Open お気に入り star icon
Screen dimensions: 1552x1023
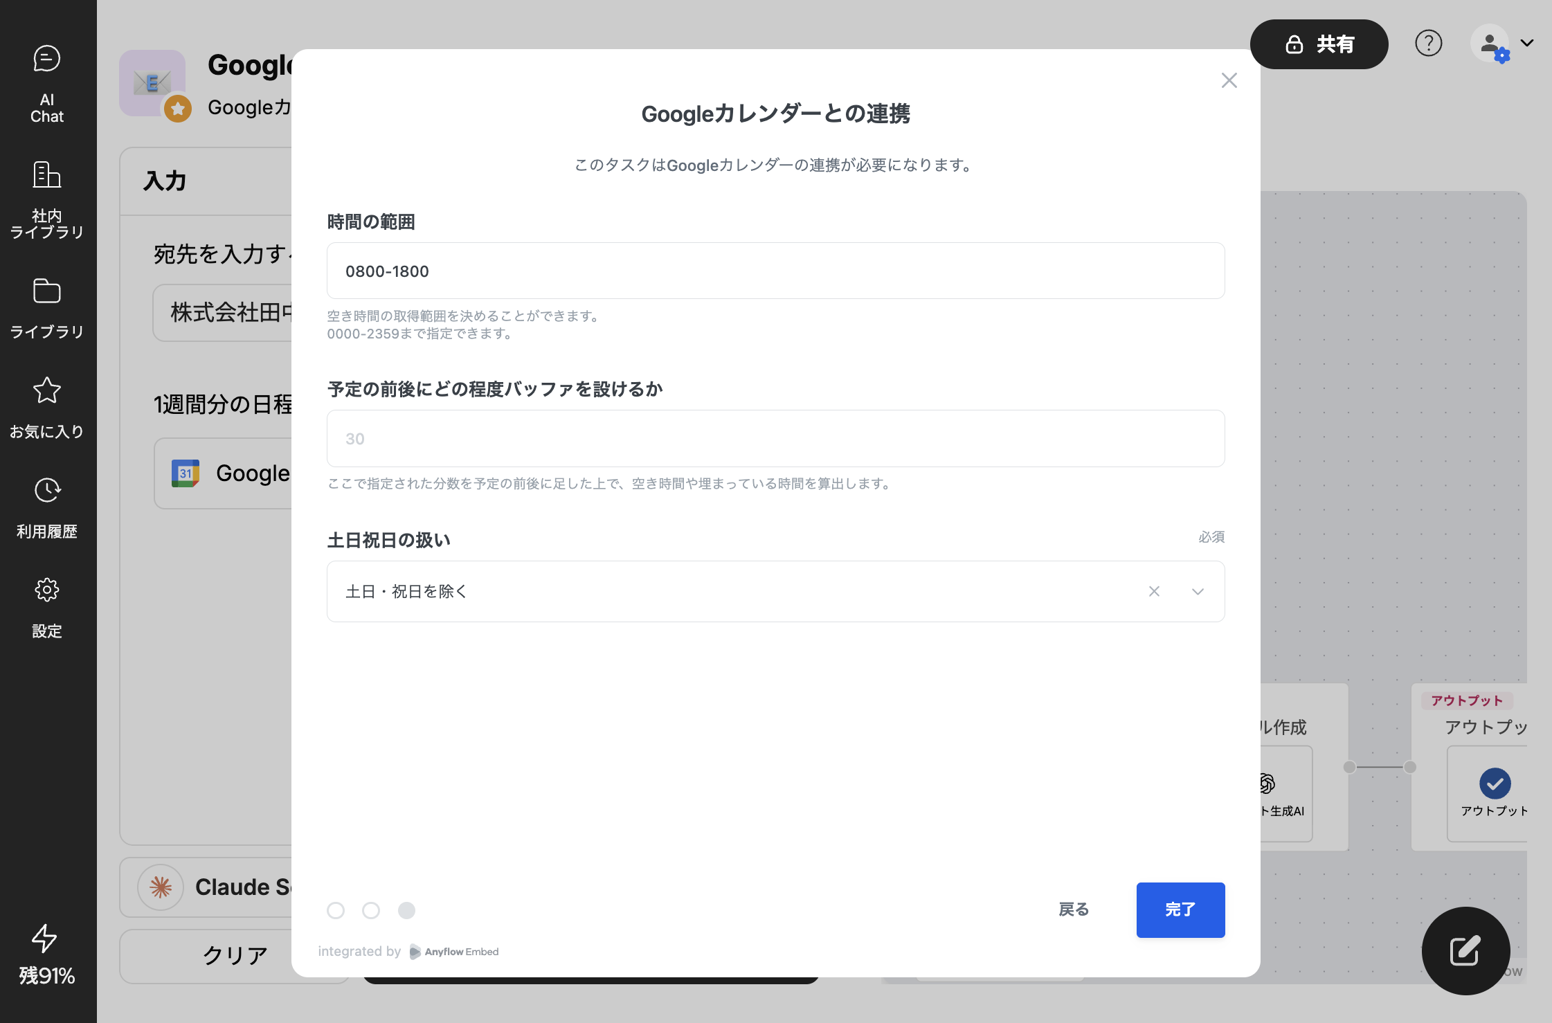point(46,391)
